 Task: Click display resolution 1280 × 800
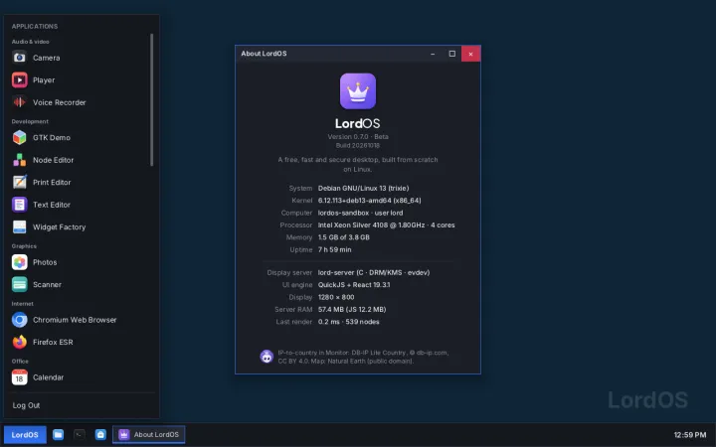336,297
